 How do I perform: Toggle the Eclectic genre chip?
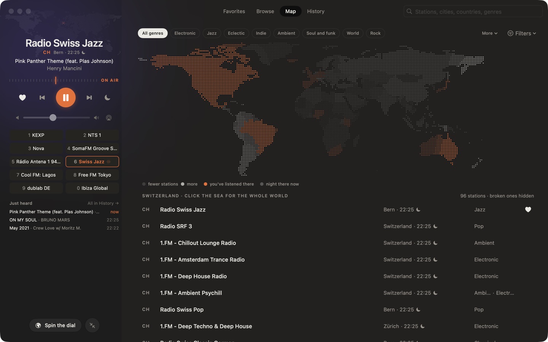pyautogui.click(x=236, y=33)
